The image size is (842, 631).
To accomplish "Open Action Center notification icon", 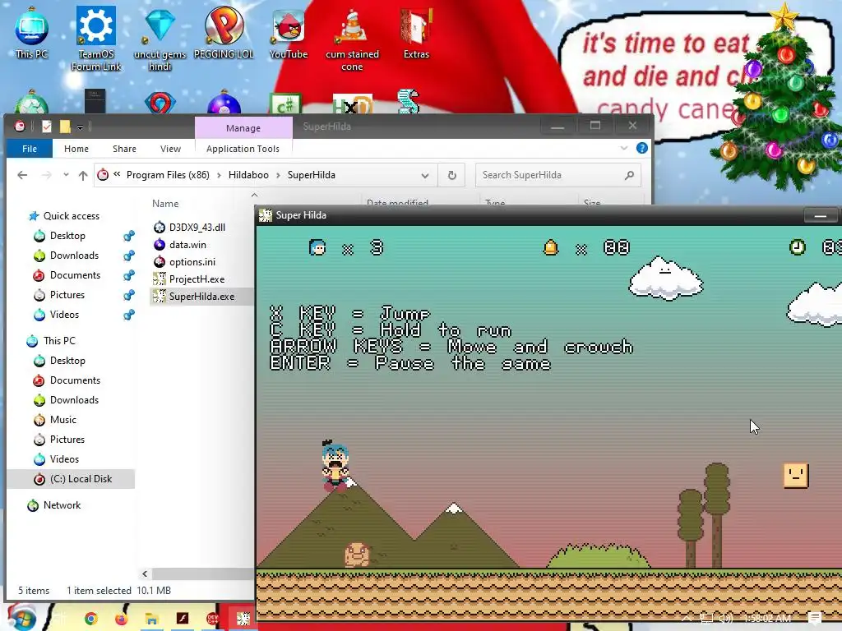I will click(814, 619).
